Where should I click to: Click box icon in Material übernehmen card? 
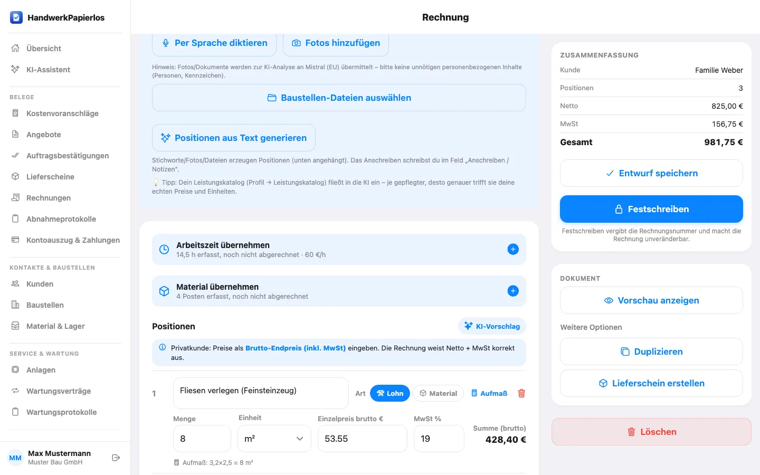(164, 291)
